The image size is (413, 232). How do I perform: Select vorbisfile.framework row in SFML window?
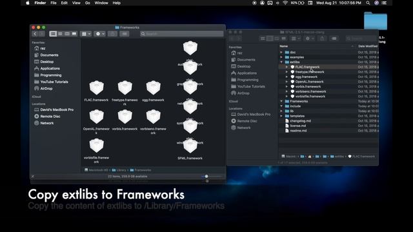click(x=328, y=96)
